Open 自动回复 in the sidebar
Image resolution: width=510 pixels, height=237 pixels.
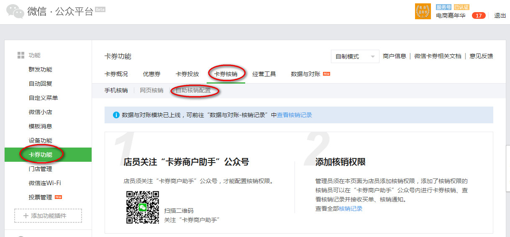pos(41,84)
